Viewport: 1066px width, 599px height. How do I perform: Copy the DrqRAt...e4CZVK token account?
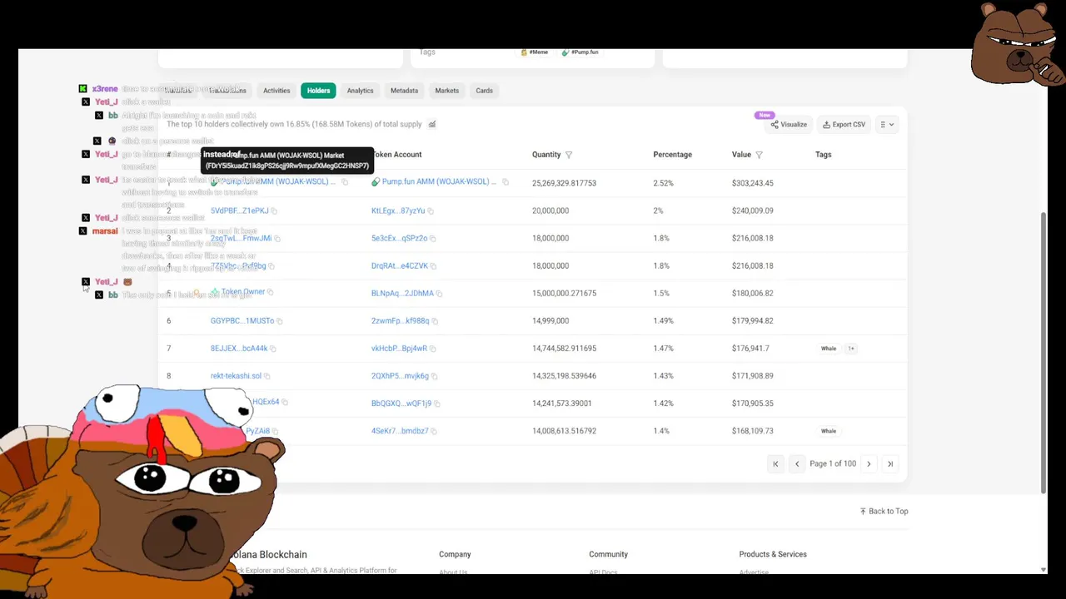click(x=433, y=266)
